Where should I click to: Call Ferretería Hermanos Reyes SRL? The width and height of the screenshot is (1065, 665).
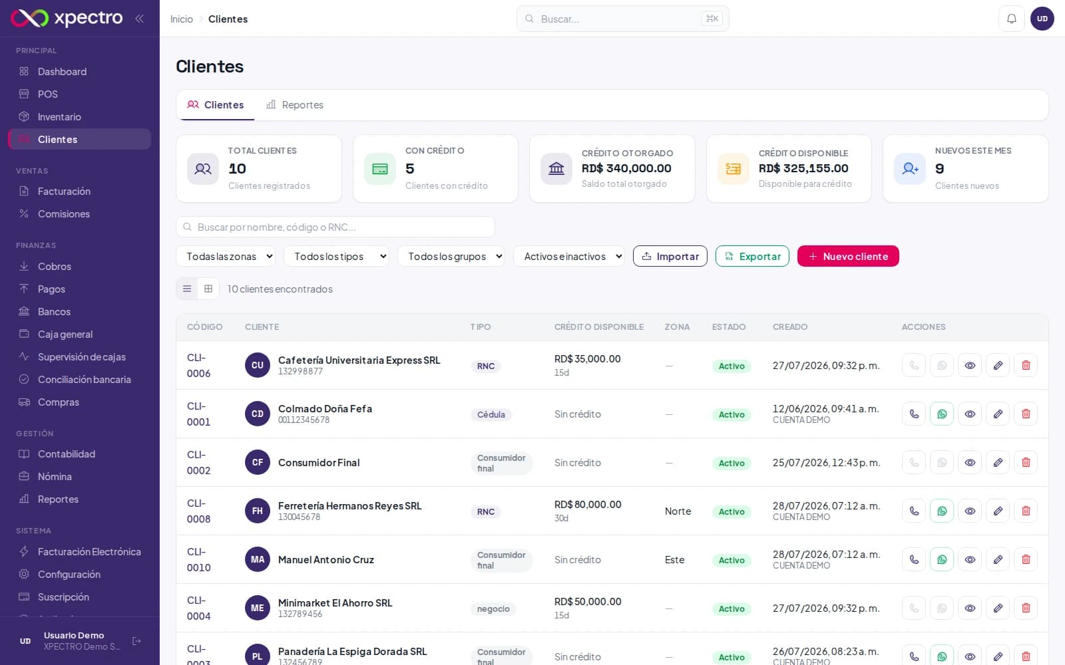(914, 511)
